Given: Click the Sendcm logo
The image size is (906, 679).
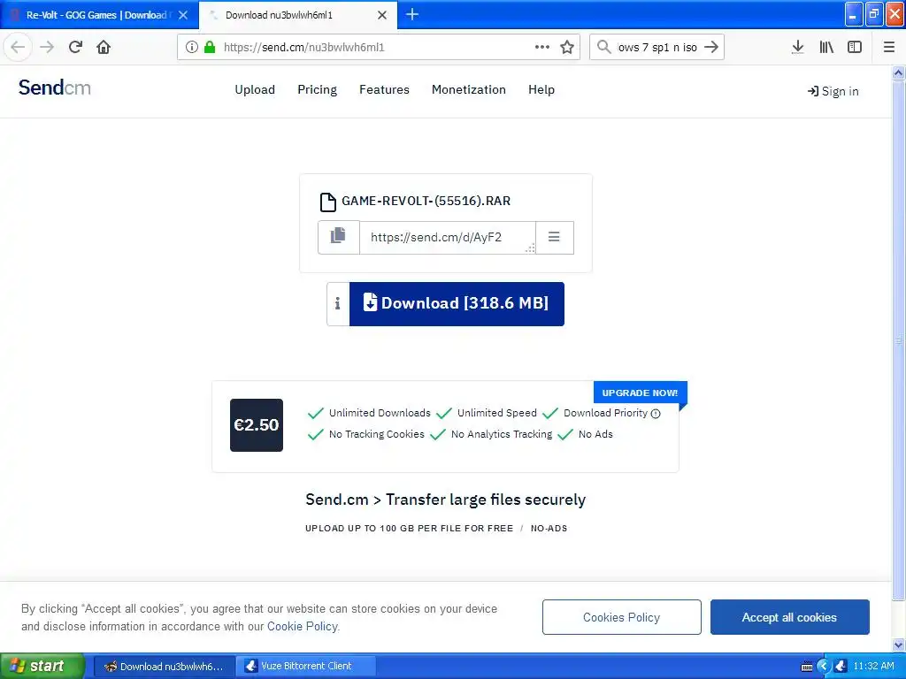Looking at the screenshot, I should point(54,88).
